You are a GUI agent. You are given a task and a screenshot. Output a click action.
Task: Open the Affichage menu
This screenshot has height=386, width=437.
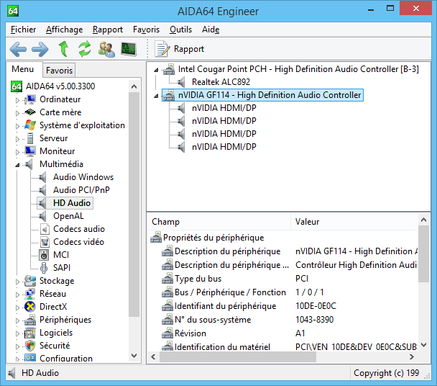(64, 30)
